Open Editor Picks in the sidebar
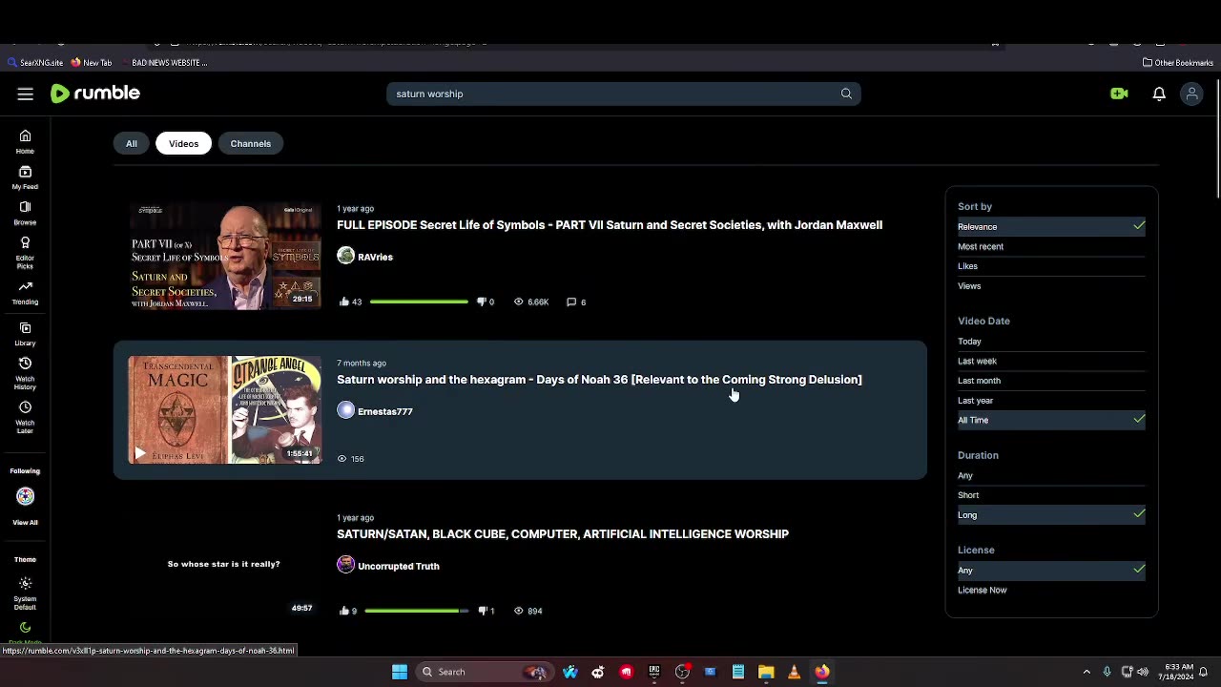Viewport: 1221px width, 687px height. coord(25,253)
